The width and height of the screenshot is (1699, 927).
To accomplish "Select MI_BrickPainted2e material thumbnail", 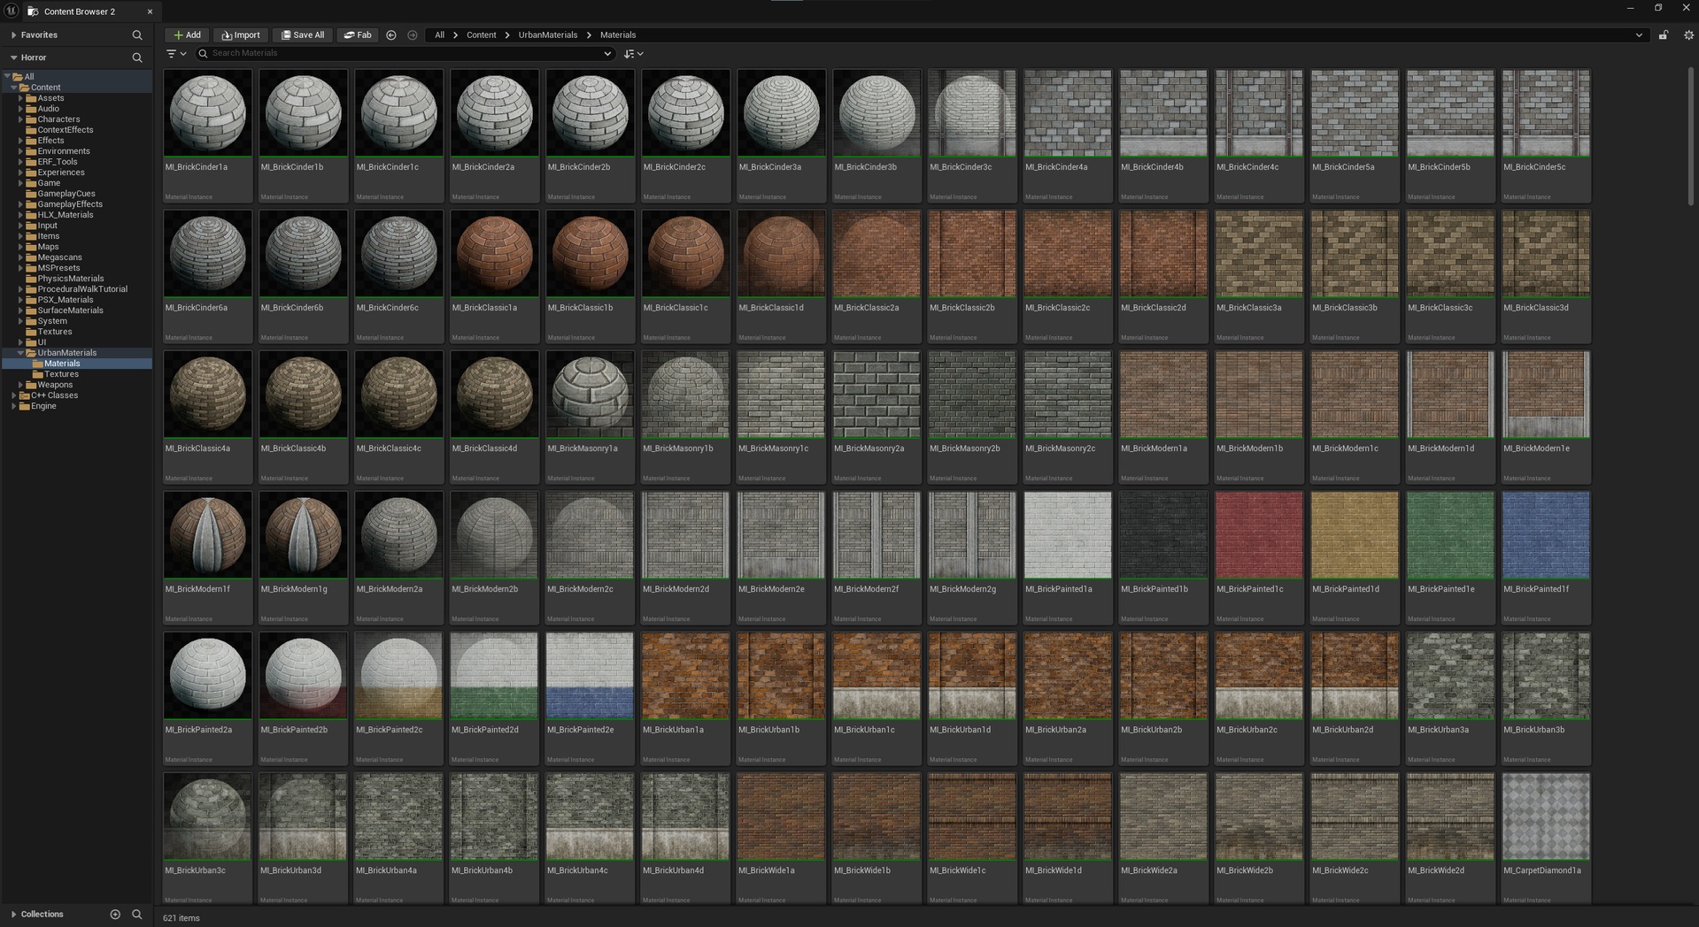I will click(591, 676).
